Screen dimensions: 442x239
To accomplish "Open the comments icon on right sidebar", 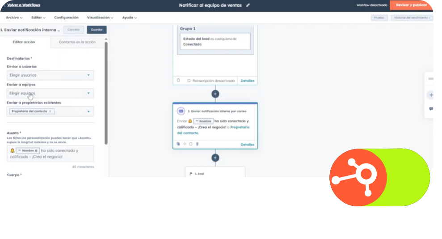I will (431, 109).
